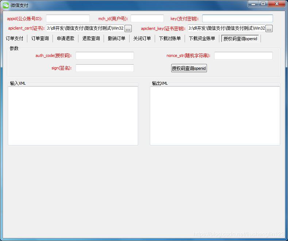
Task: Minimize the 微信支付 window
Action: (253, 4)
